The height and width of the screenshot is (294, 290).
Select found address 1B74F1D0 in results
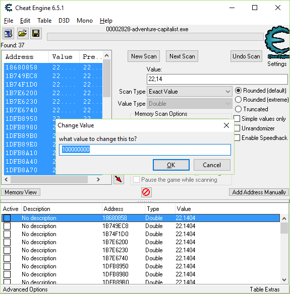pyautogui.click(x=53, y=85)
